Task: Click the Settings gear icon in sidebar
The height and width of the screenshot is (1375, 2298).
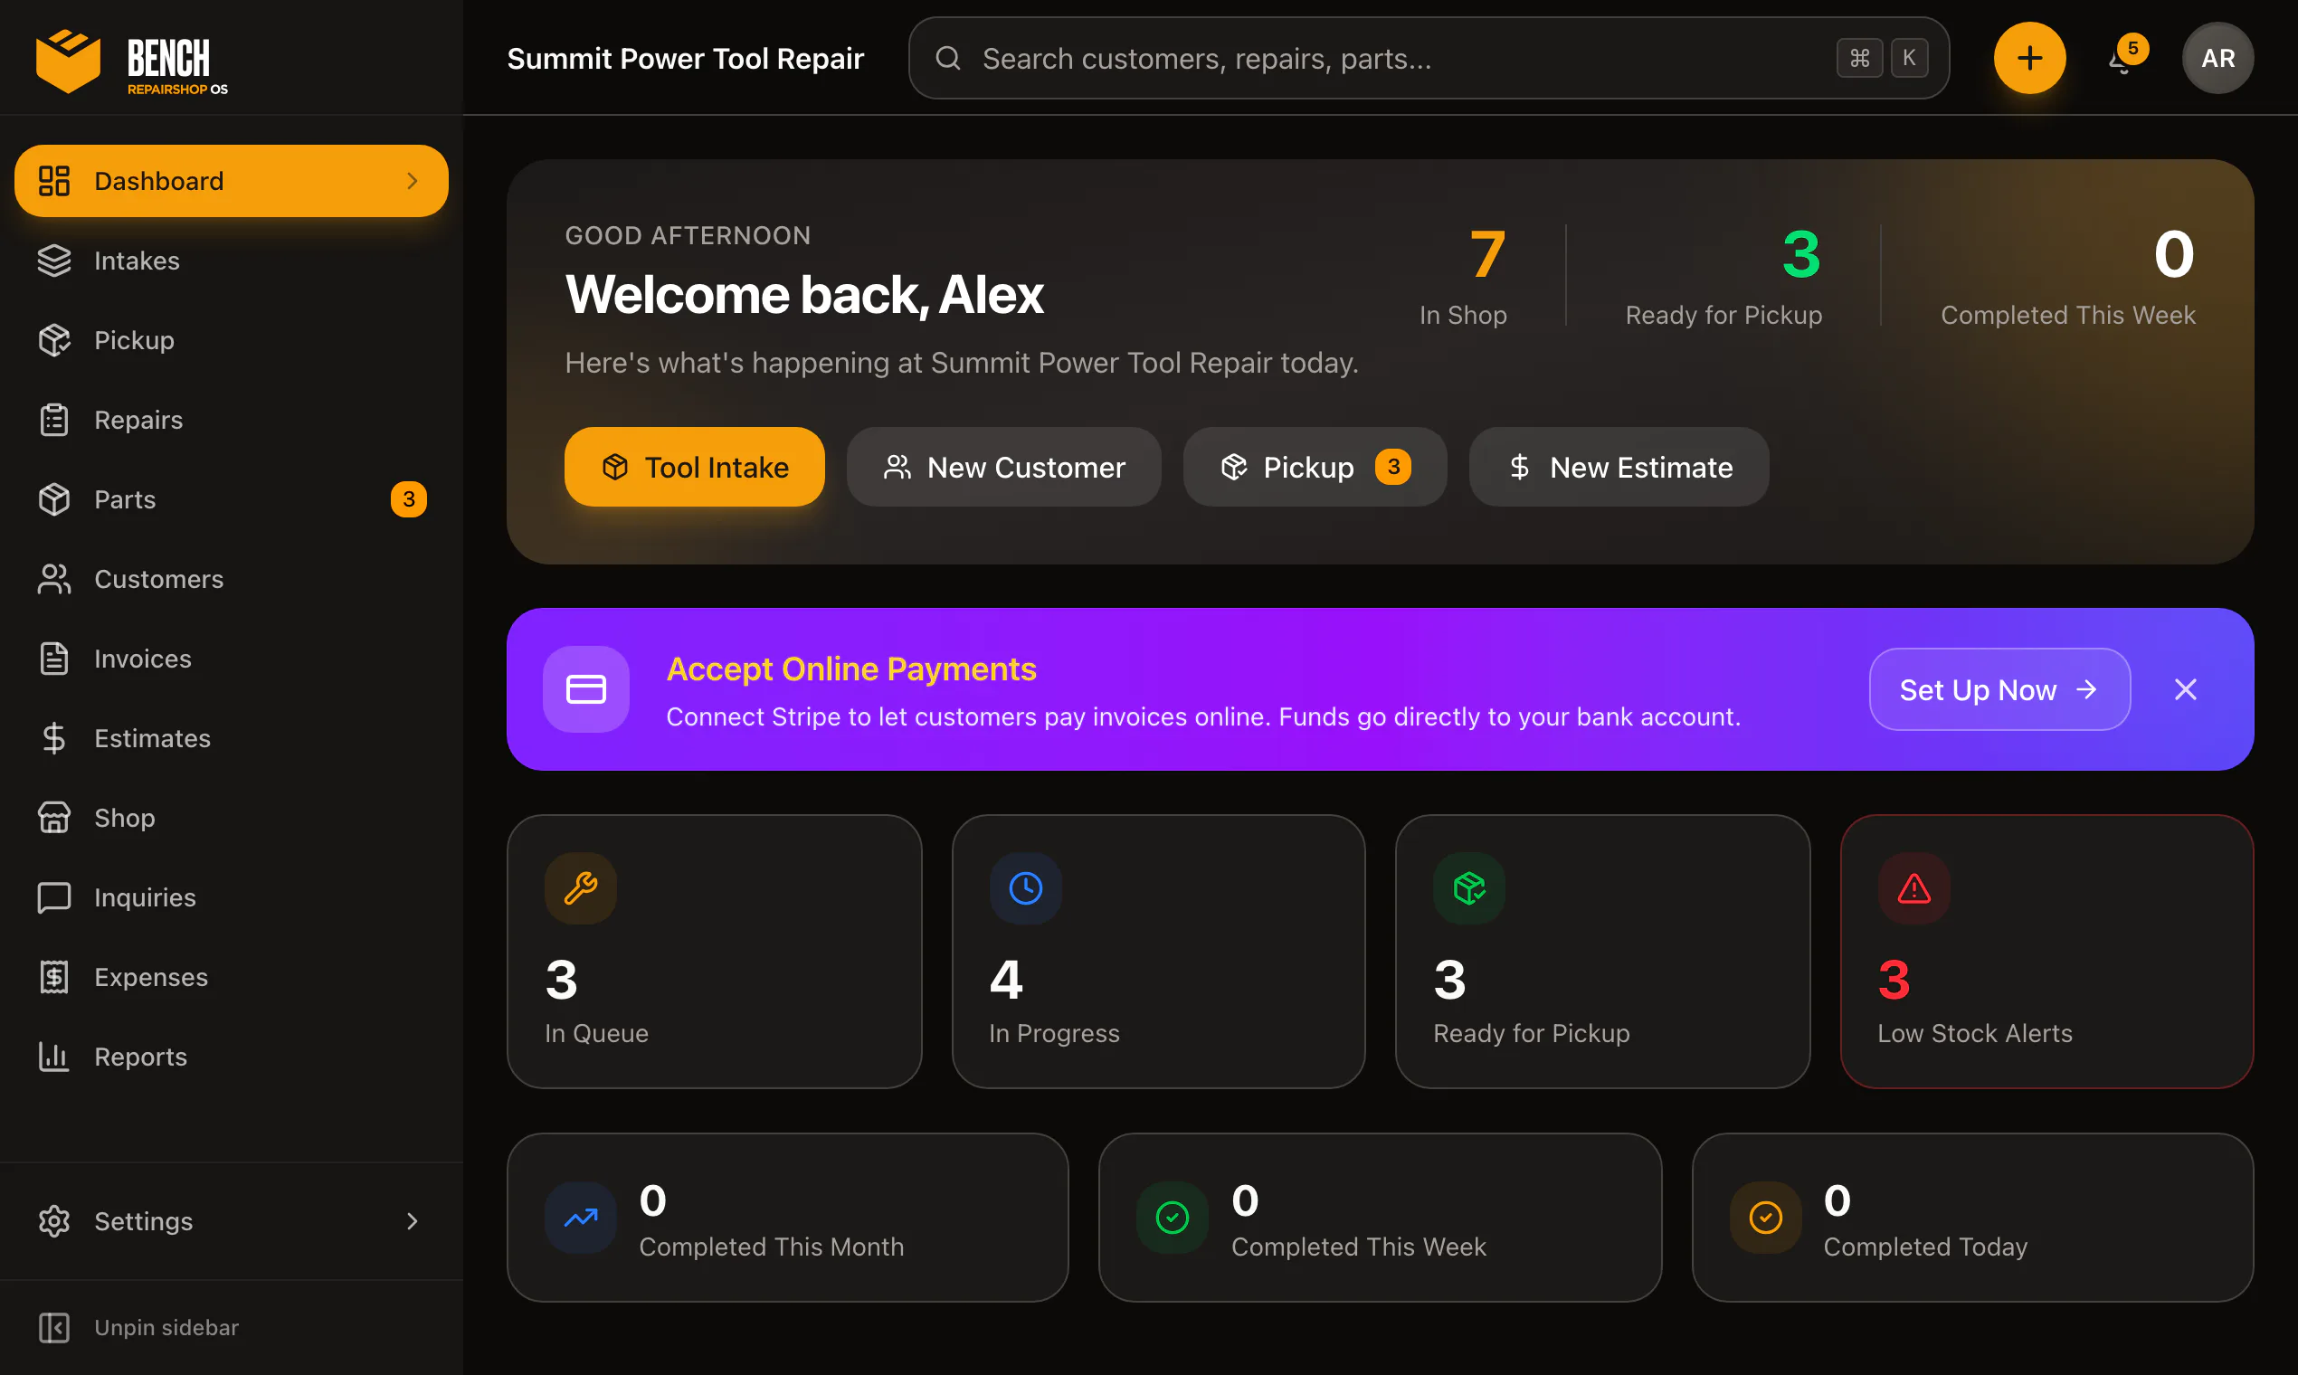Action: point(53,1221)
